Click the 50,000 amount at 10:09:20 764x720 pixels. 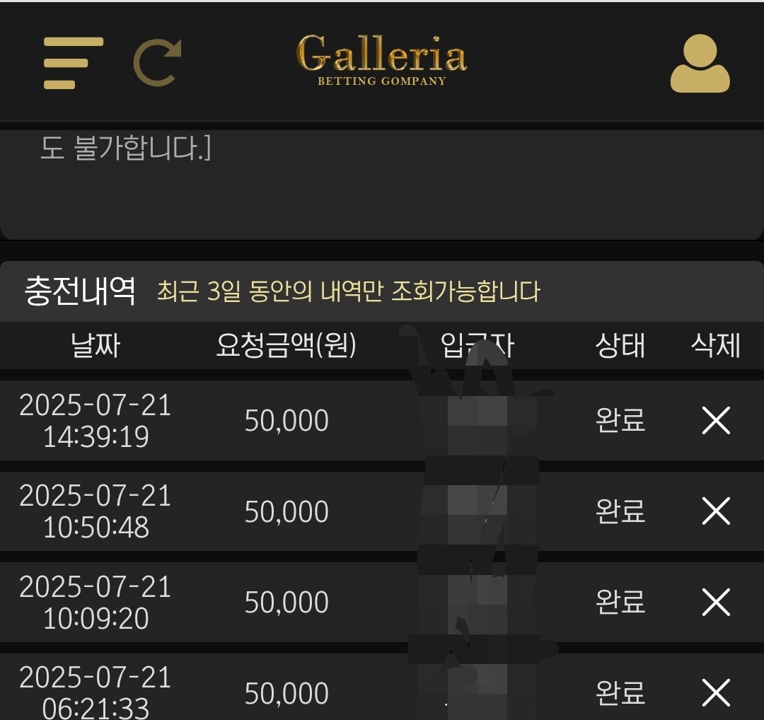pos(286,603)
